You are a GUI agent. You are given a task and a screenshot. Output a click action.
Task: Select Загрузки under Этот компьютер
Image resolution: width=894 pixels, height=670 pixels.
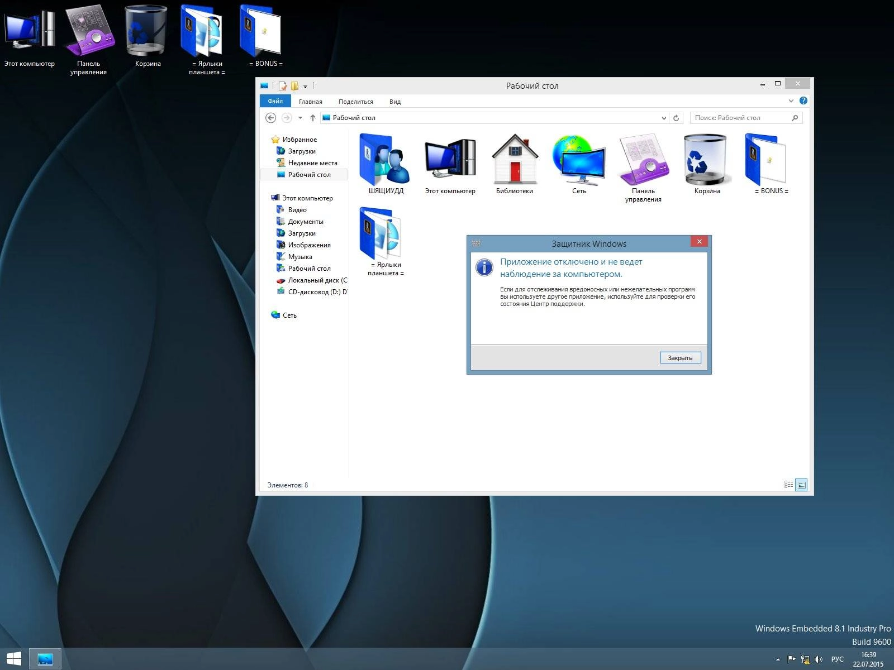(x=296, y=233)
